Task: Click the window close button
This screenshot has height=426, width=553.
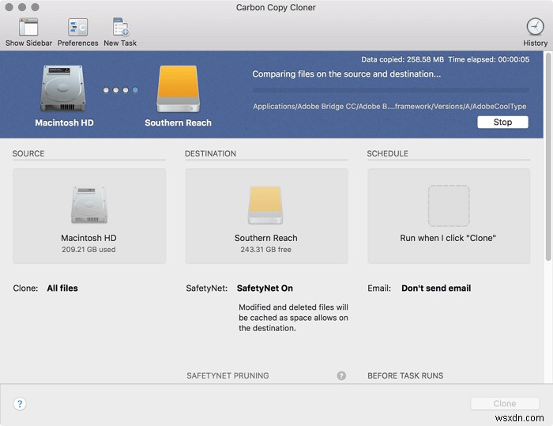Action: (x=9, y=7)
